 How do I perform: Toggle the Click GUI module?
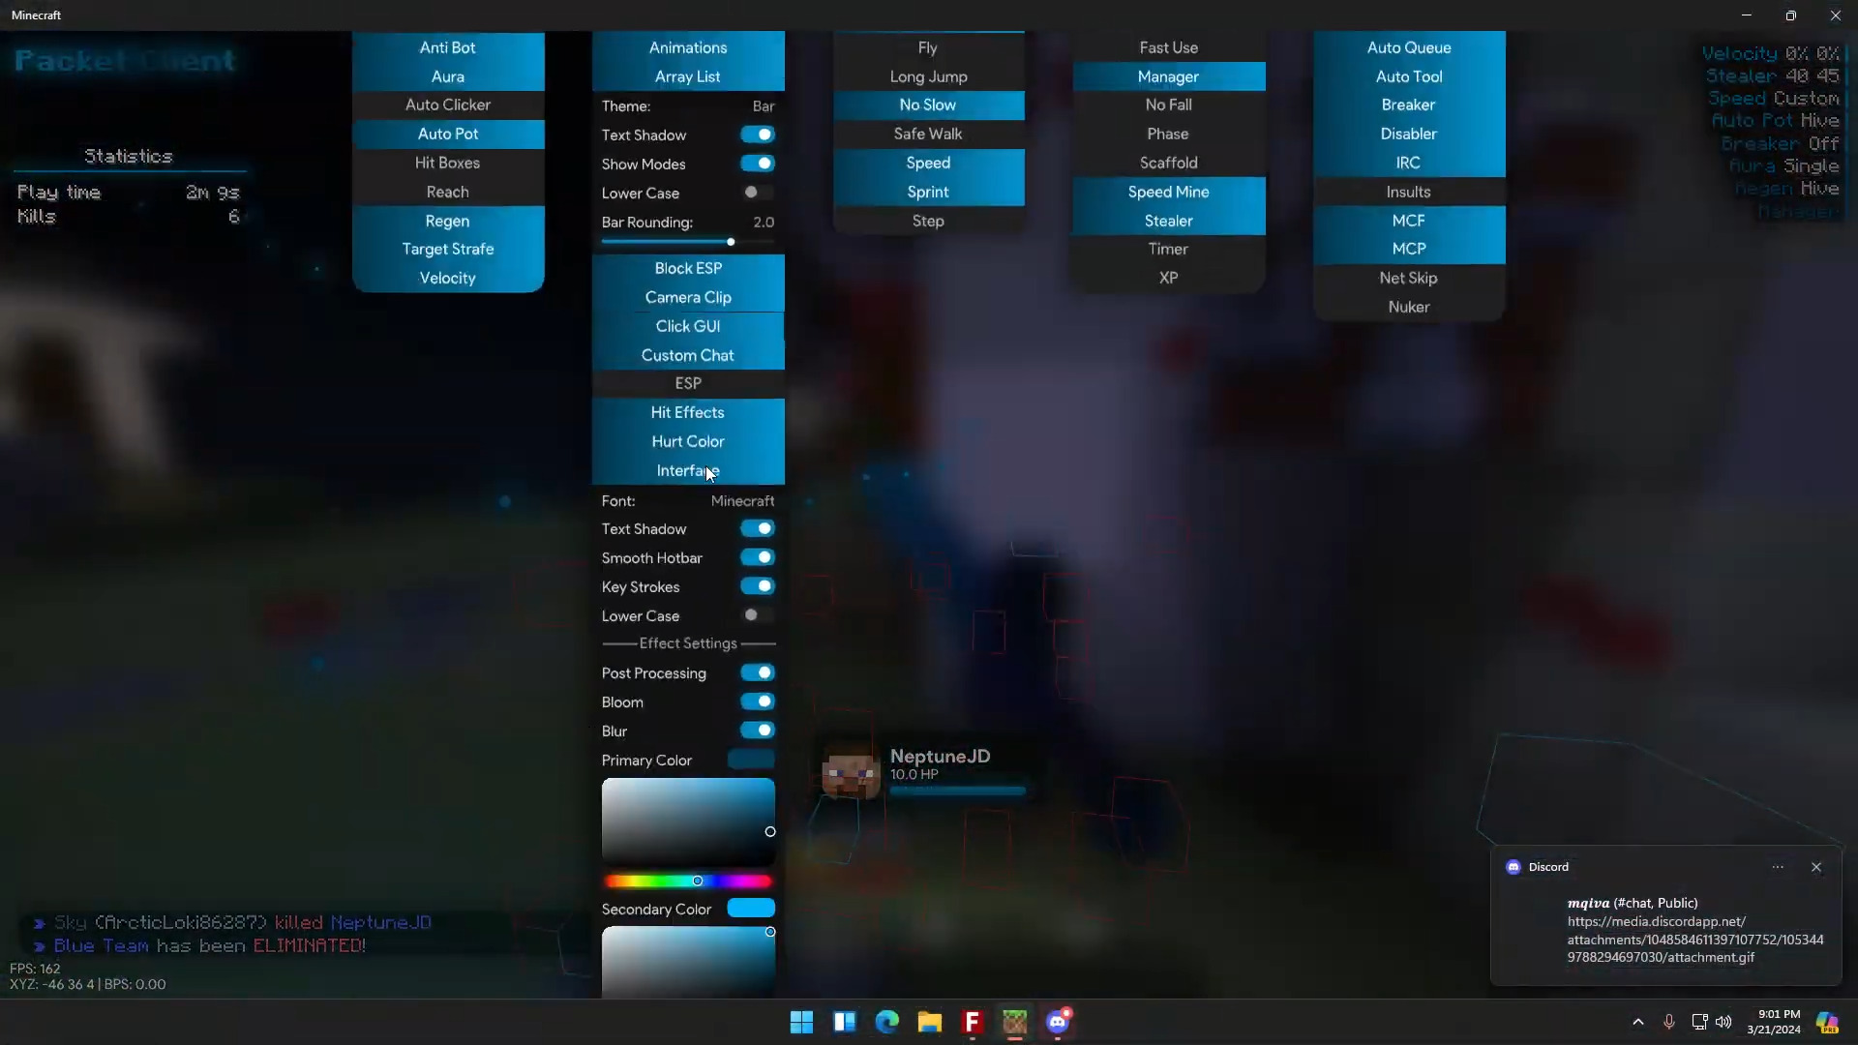pyautogui.click(x=688, y=326)
